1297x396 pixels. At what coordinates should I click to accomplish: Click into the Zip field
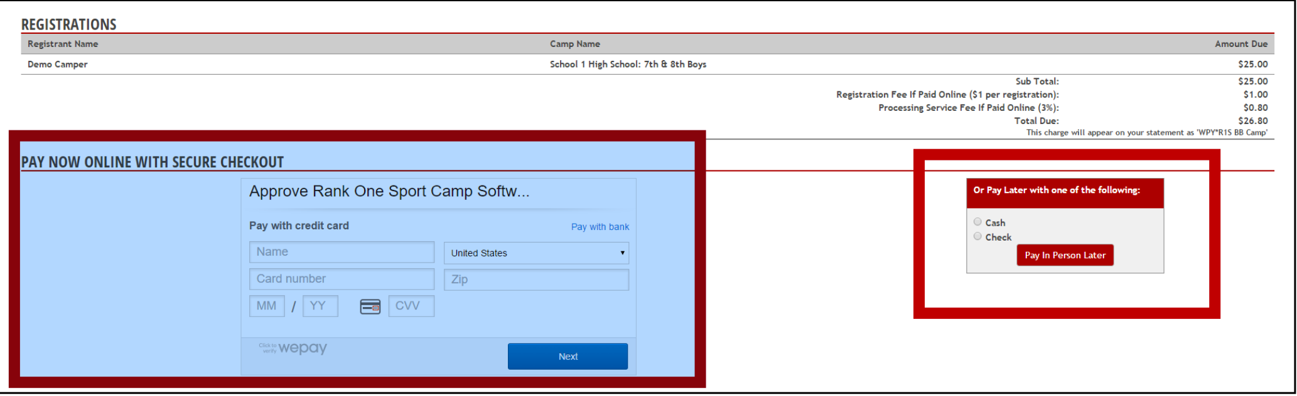click(x=536, y=279)
